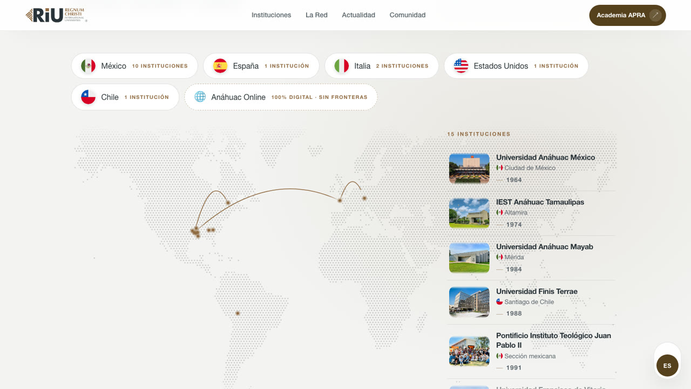The height and width of the screenshot is (389, 691).
Task: Click IEST Anáhuac Tamaulipas title
Action: 540,202
